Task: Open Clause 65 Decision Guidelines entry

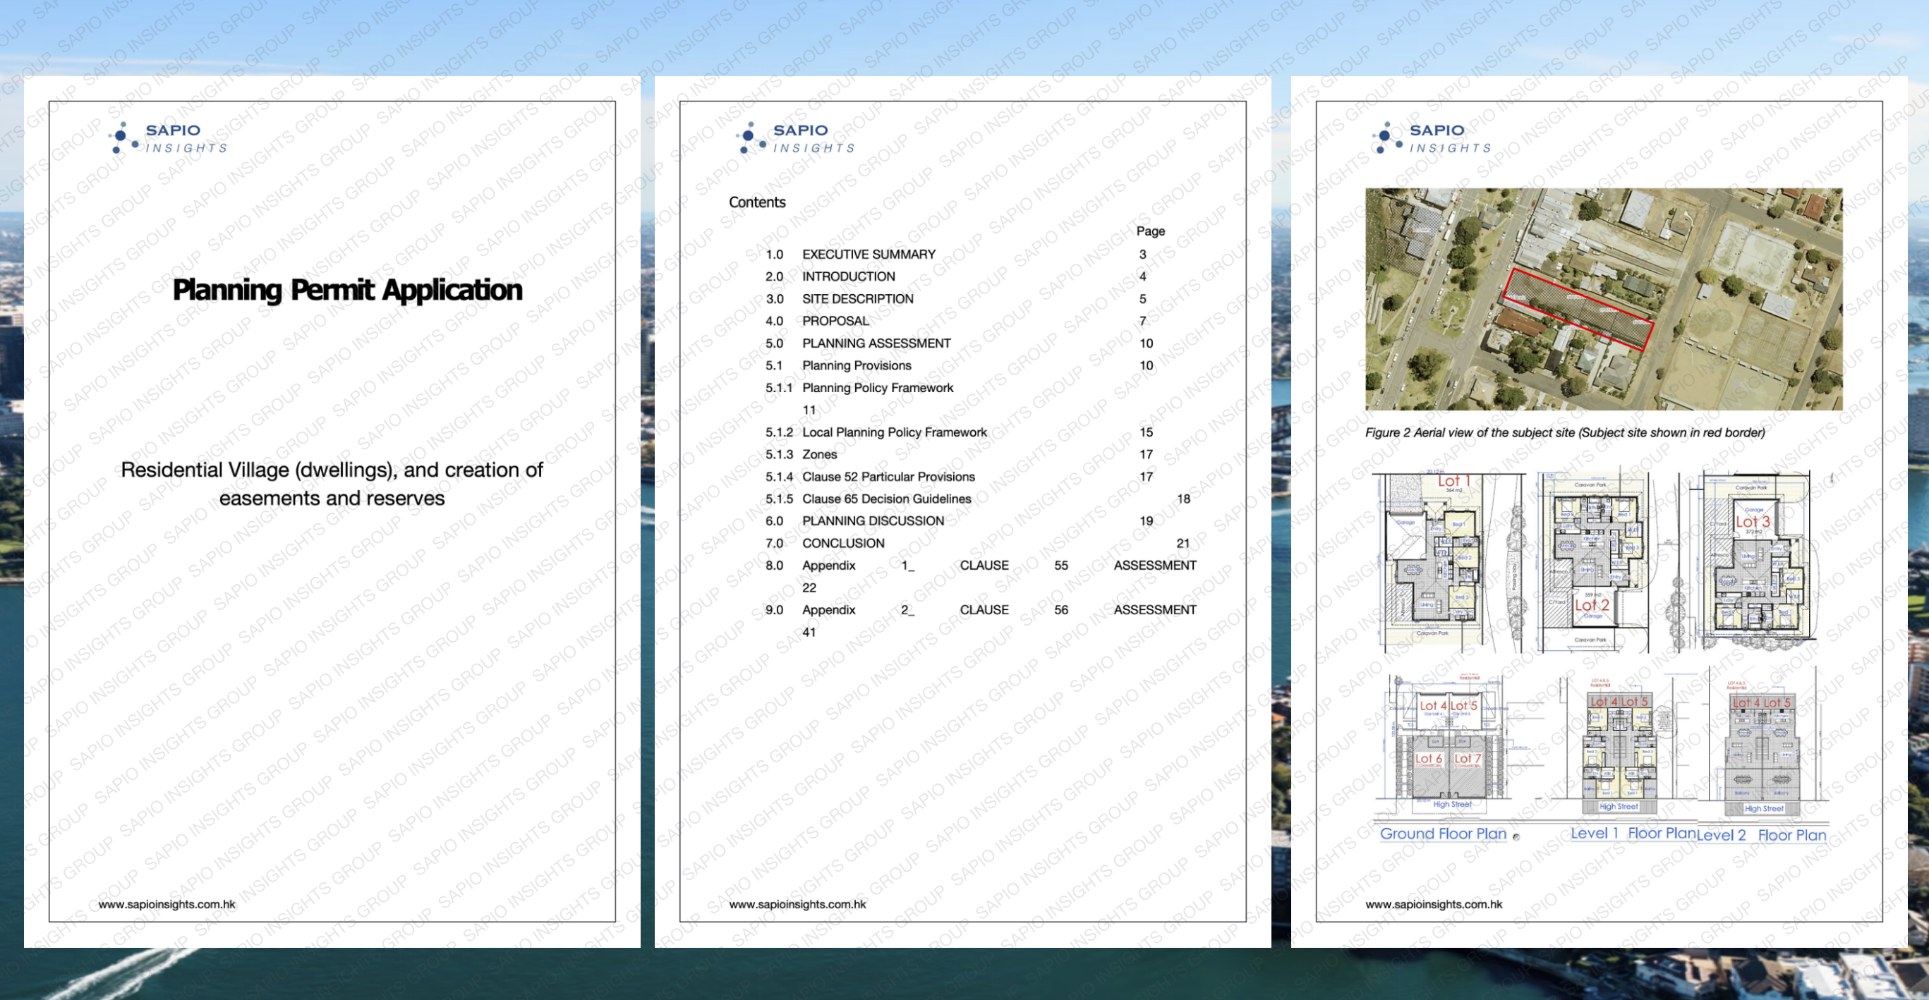Action: (x=886, y=499)
